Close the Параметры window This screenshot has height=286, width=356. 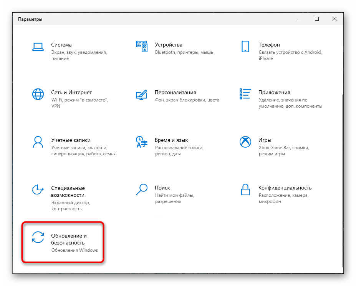(x=334, y=19)
